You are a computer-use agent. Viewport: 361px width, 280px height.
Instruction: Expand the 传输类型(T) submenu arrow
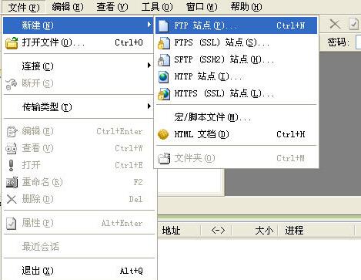point(149,106)
